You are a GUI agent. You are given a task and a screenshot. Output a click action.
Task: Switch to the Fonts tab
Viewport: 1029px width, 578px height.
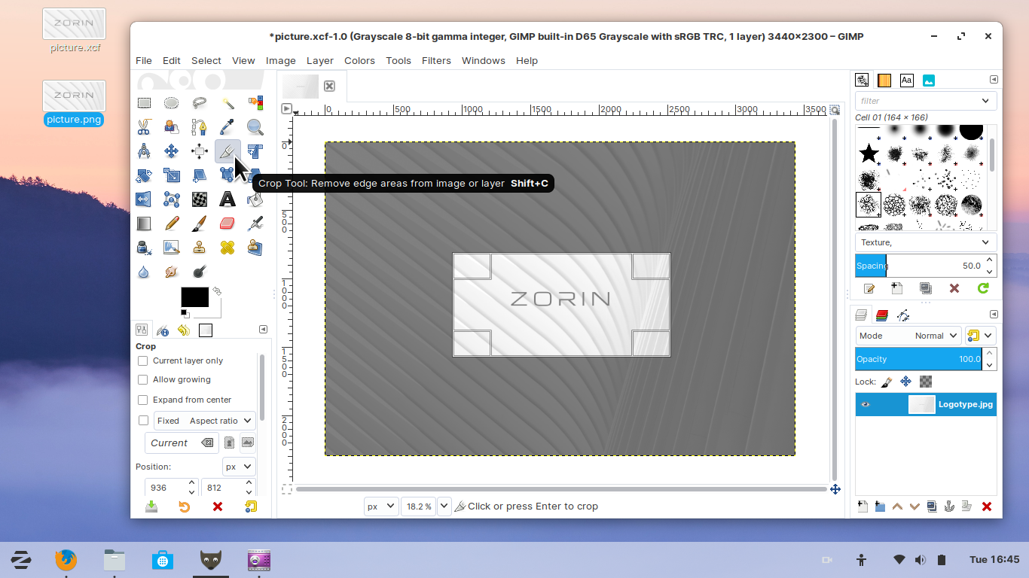coord(907,80)
